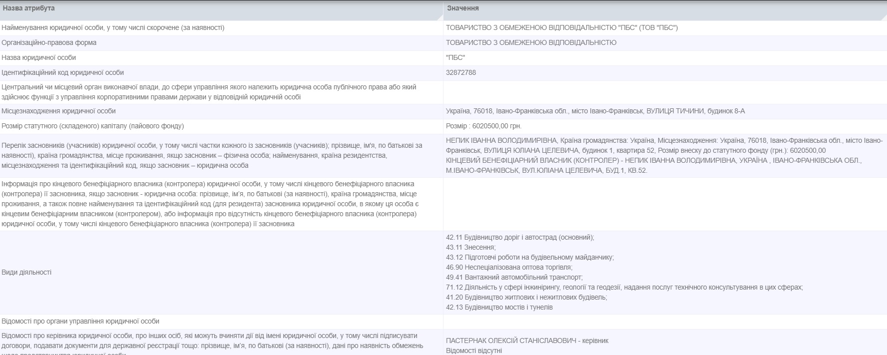Click the "Розмір статутного капіталу" attribute label

click(92, 126)
